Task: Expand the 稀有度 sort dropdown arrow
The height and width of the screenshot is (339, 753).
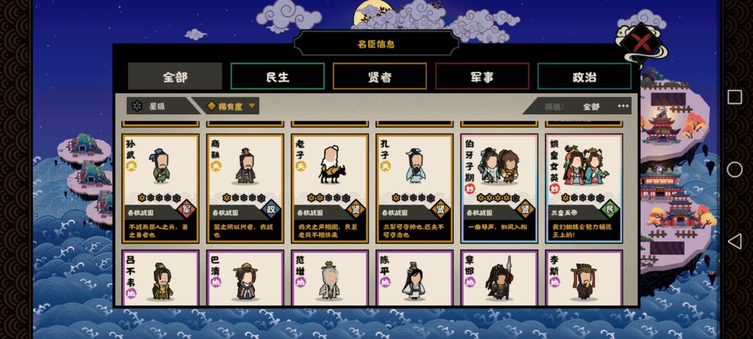Action: [252, 106]
